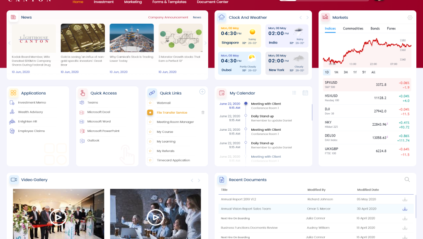This screenshot has height=239, width=423.
Task: Play the cheering team video
Action: click(x=156, y=217)
